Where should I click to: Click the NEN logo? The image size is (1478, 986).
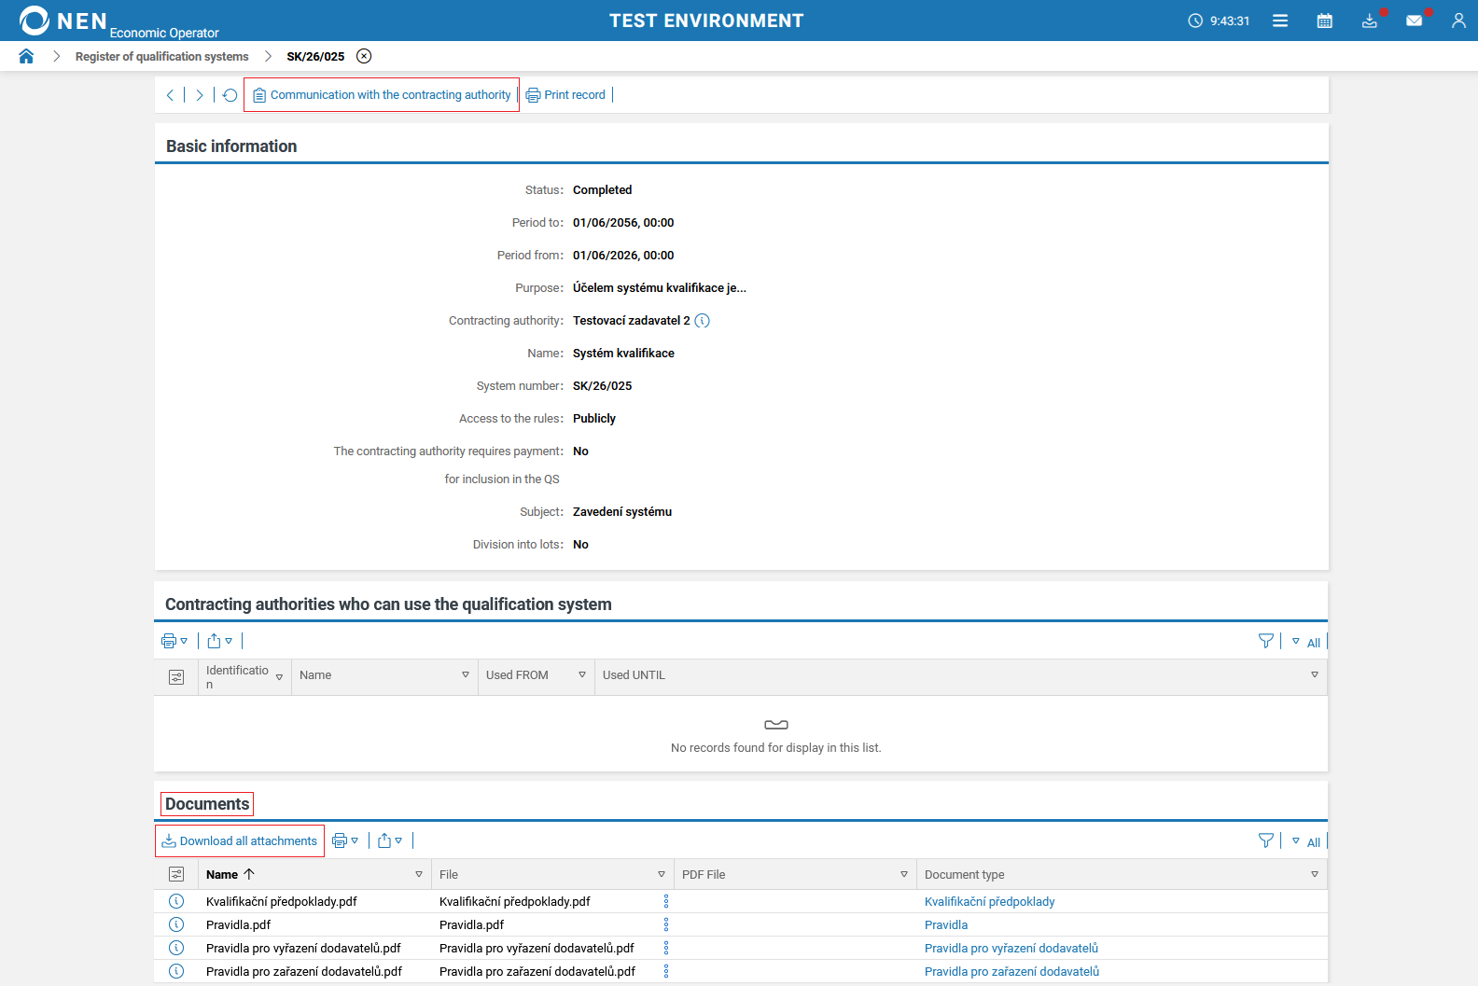(x=63, y=21)
